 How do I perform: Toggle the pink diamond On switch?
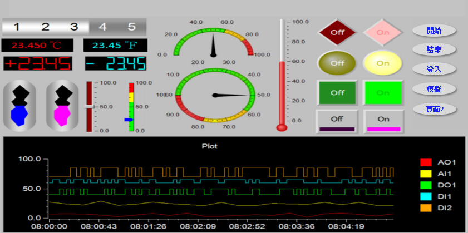click(383, 32)
